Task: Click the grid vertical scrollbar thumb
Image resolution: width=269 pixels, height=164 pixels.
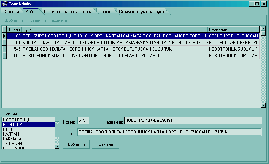Action: pyautogui.click(x=263, y=33)
